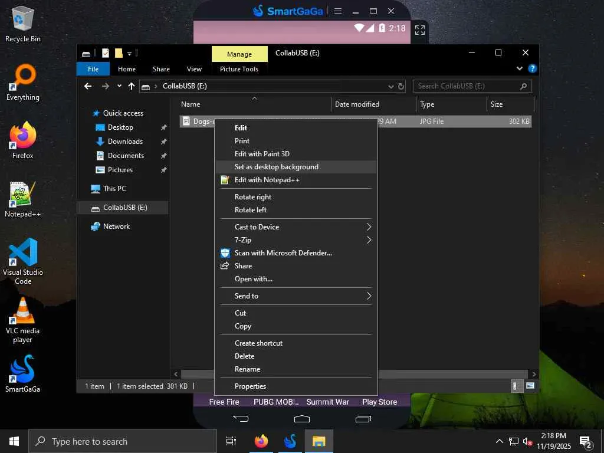The width and height of the screenshot is (604, 453).
Task: Click the Windows Start button
Action: click(x=14, y=441)
